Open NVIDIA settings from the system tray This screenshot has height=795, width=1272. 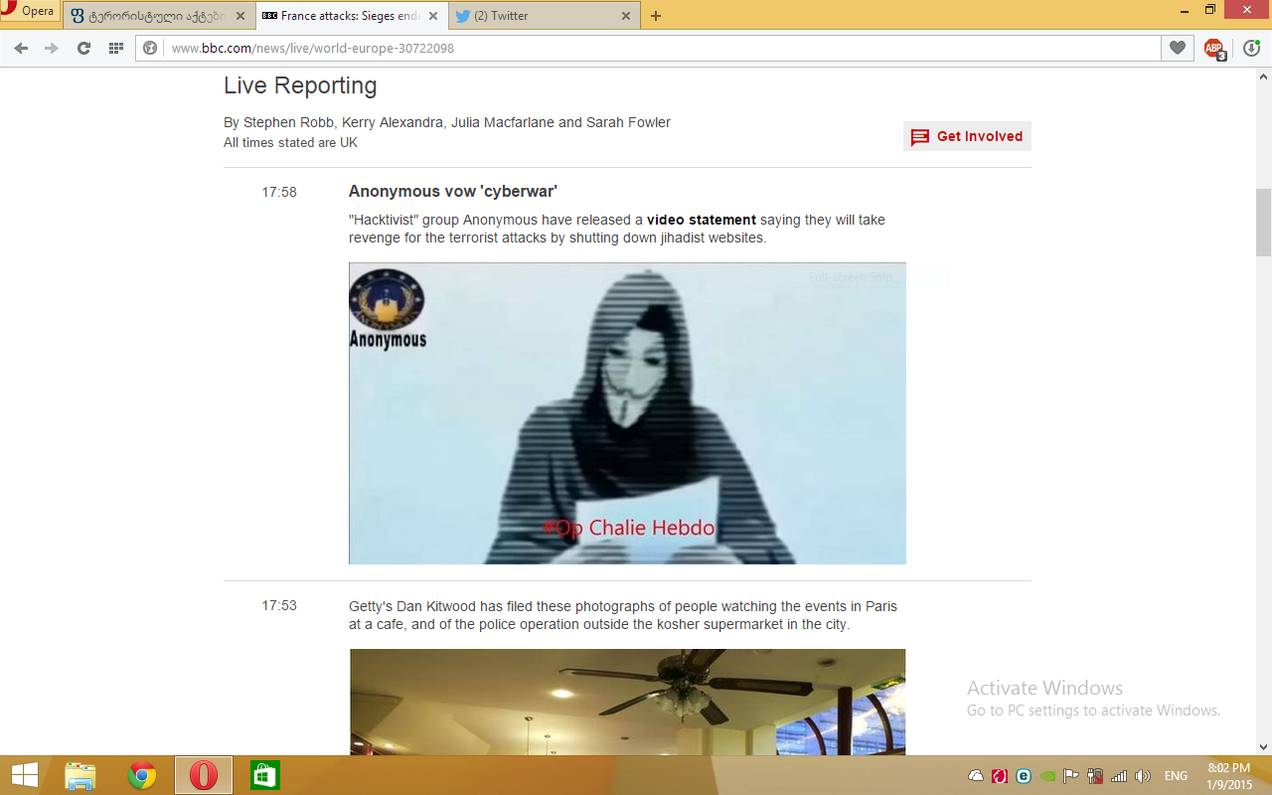pos(1045,776)
